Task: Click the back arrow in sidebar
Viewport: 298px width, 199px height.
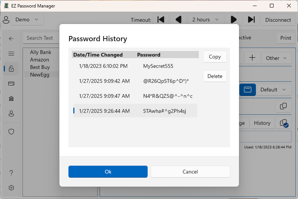Action: coord(11,38)
